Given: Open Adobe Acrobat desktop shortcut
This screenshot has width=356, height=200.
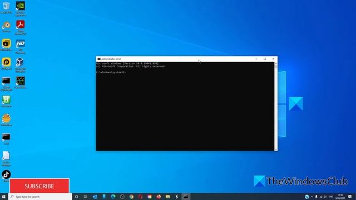Looking at the screenshot, I should (x=21, y=27).
